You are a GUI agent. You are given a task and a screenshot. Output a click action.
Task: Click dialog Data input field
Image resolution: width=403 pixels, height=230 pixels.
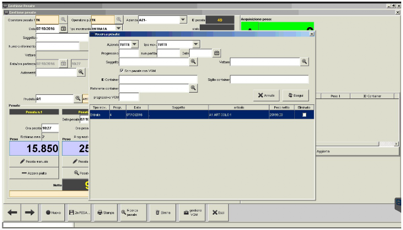pos(201,53)
